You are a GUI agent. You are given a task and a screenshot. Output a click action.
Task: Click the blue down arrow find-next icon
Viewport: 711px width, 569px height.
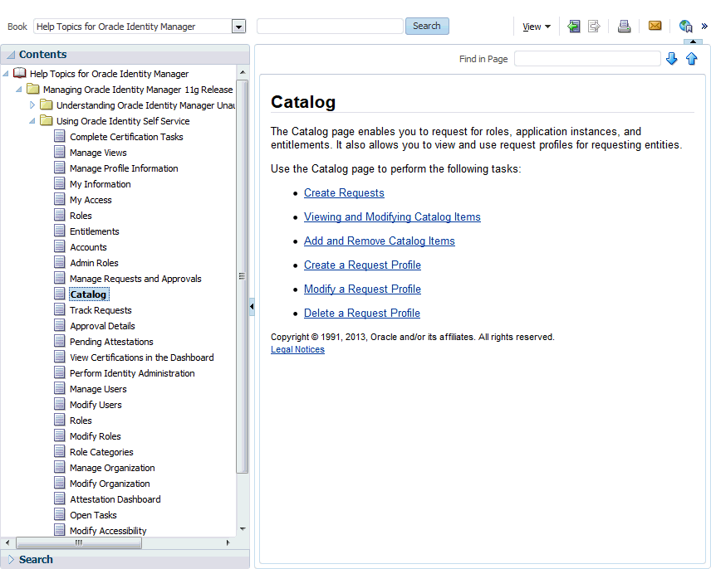point(672,58)
